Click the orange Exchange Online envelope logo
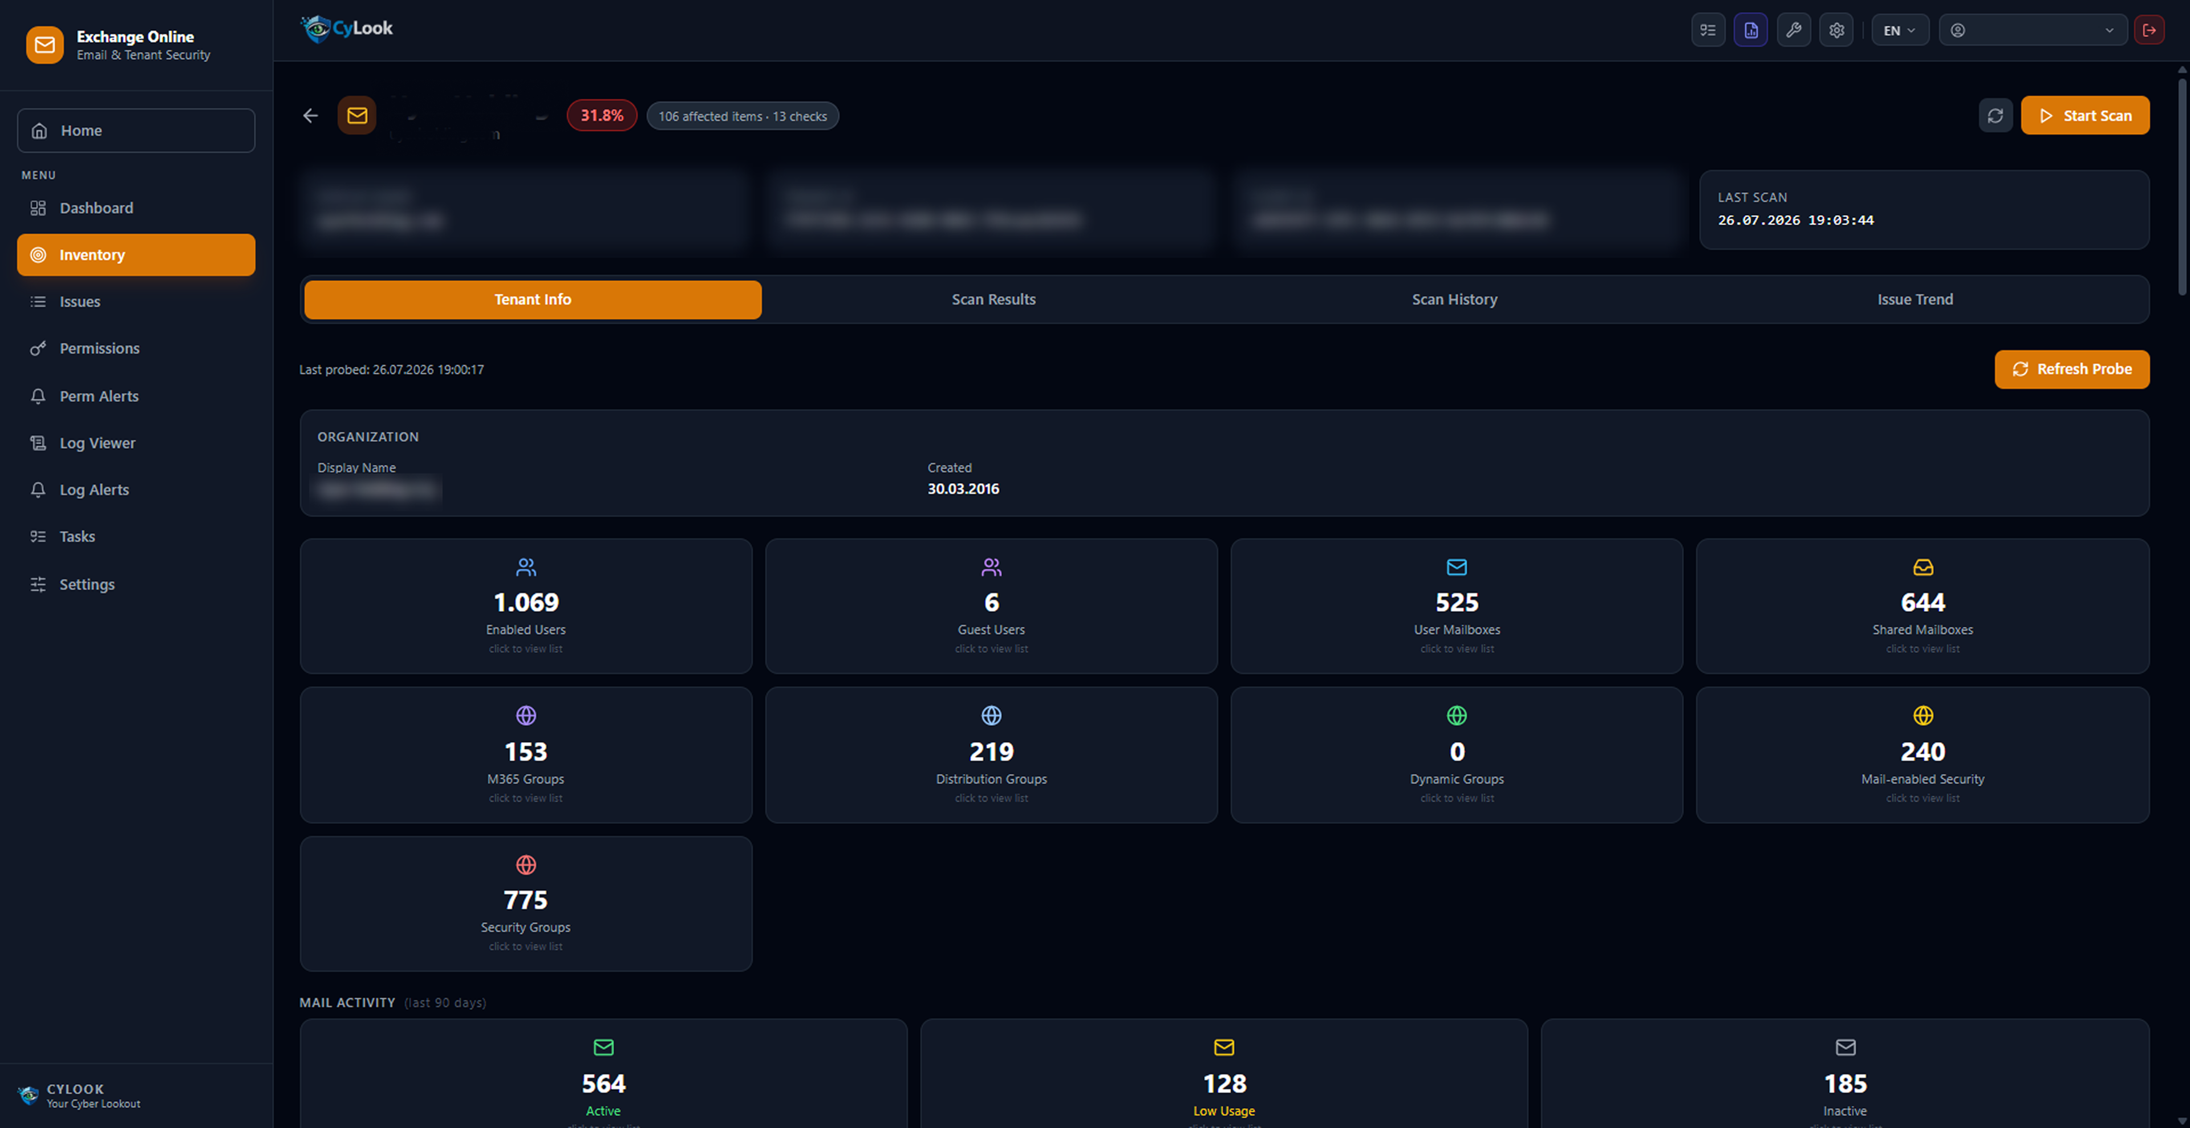Viewport: 2190px width, 1128px height. (45, 45)
